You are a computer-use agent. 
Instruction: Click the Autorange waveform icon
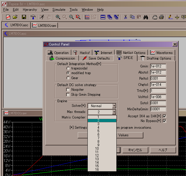tap(87, 17)
